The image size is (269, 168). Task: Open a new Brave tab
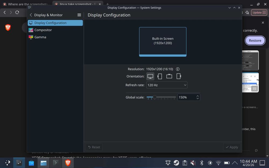click(108, 4)
